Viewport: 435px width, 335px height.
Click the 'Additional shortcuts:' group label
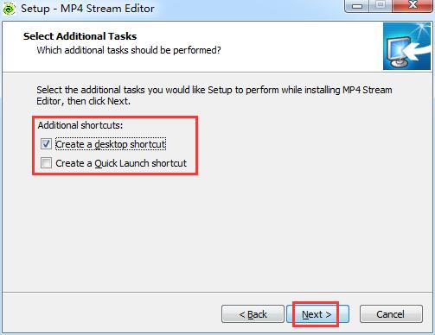click(80, 125)
